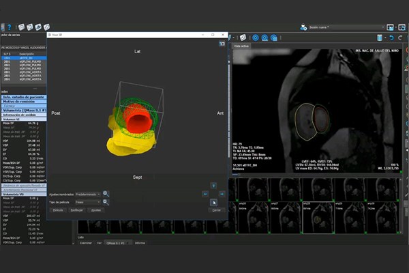Click magnifier icon next to Ajustes nombrados

(106, 194)
